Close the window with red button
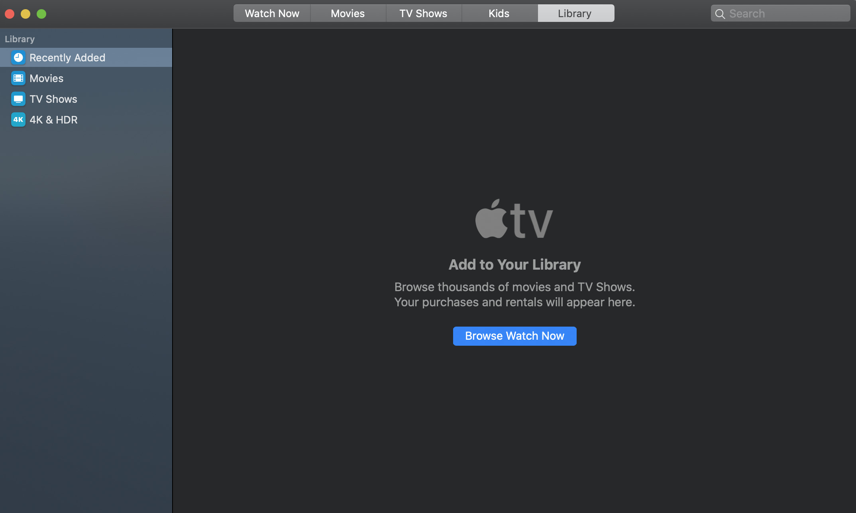The width and height of the screenshot is (856, 513). (x=10, y=14)
